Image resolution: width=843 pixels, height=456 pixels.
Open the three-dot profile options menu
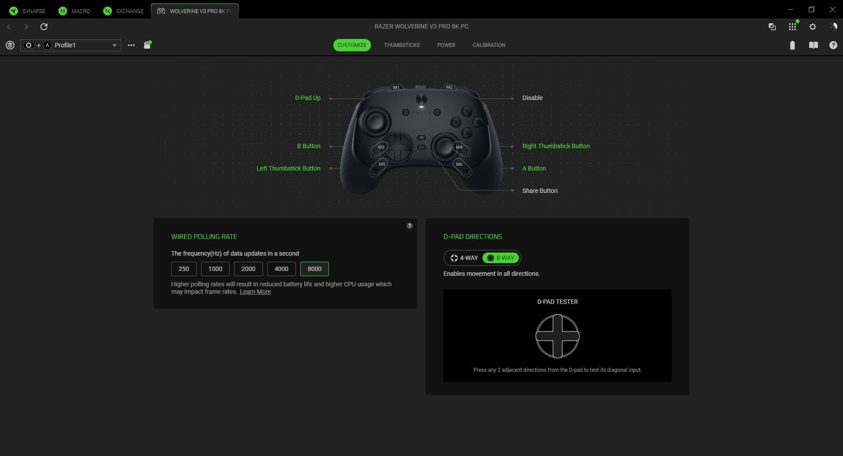point(131,45)
